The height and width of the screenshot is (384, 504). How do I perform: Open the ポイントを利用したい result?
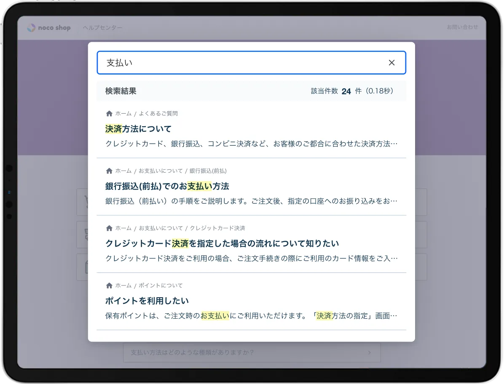click(147, 301)
